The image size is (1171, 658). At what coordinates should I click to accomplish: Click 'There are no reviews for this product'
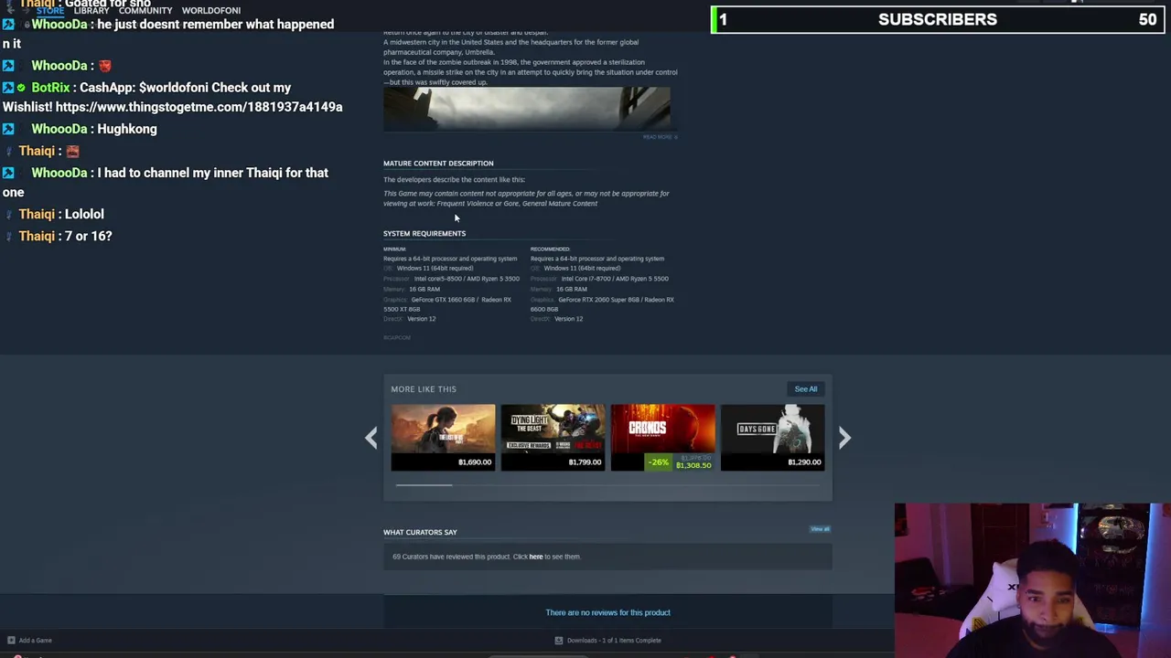607,613
